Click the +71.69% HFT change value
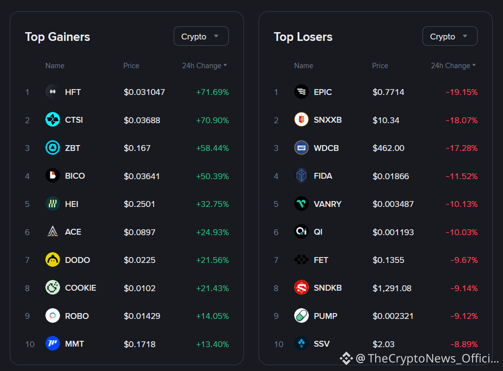The width and height of the screenshot is (503, 371). [x=212, y=92]
